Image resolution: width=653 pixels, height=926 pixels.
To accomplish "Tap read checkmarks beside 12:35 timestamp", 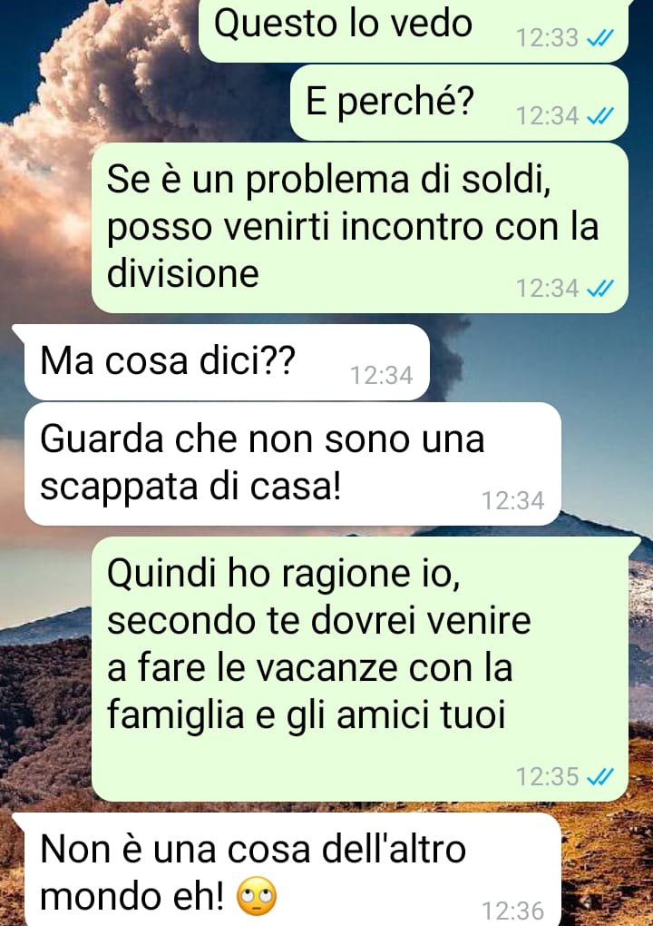I will pos(599,776).
